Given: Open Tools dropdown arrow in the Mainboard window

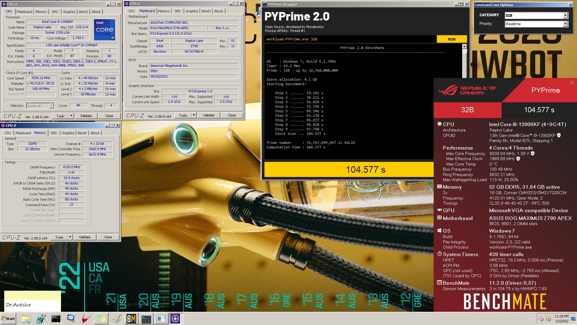Looking at the screenshot, I should (194, 115).
